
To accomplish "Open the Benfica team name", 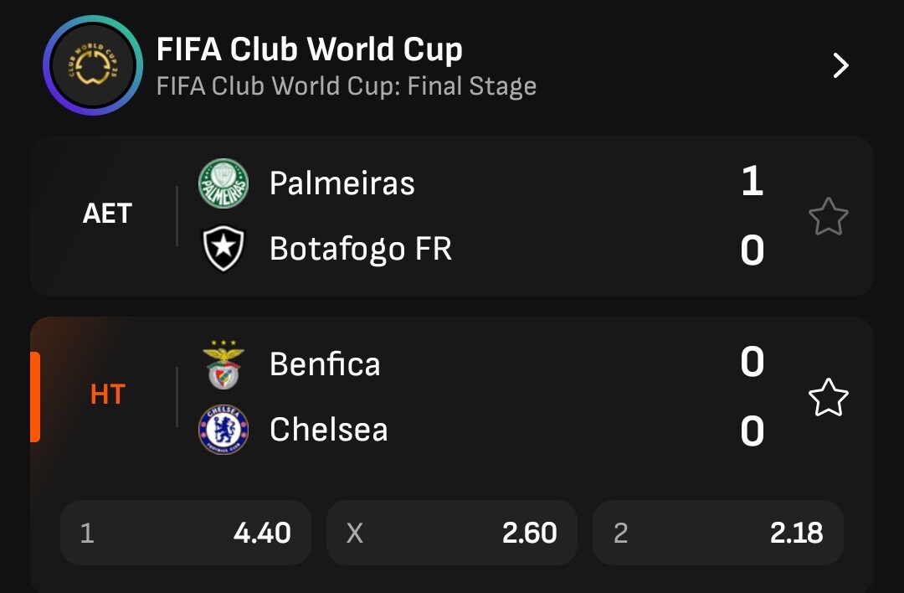I will 325,364.
